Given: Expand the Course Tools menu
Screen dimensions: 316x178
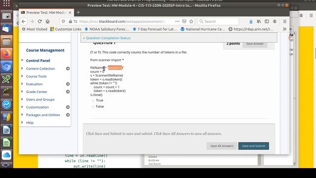Looking at the screenshot, I should [22, 76].
